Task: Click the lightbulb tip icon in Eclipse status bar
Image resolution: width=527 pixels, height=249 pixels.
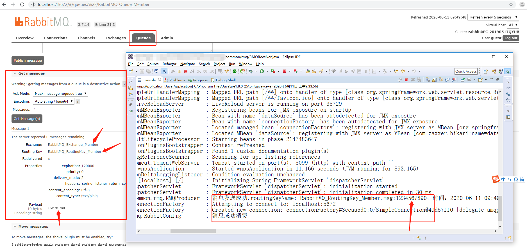Action: coord(509,238)
